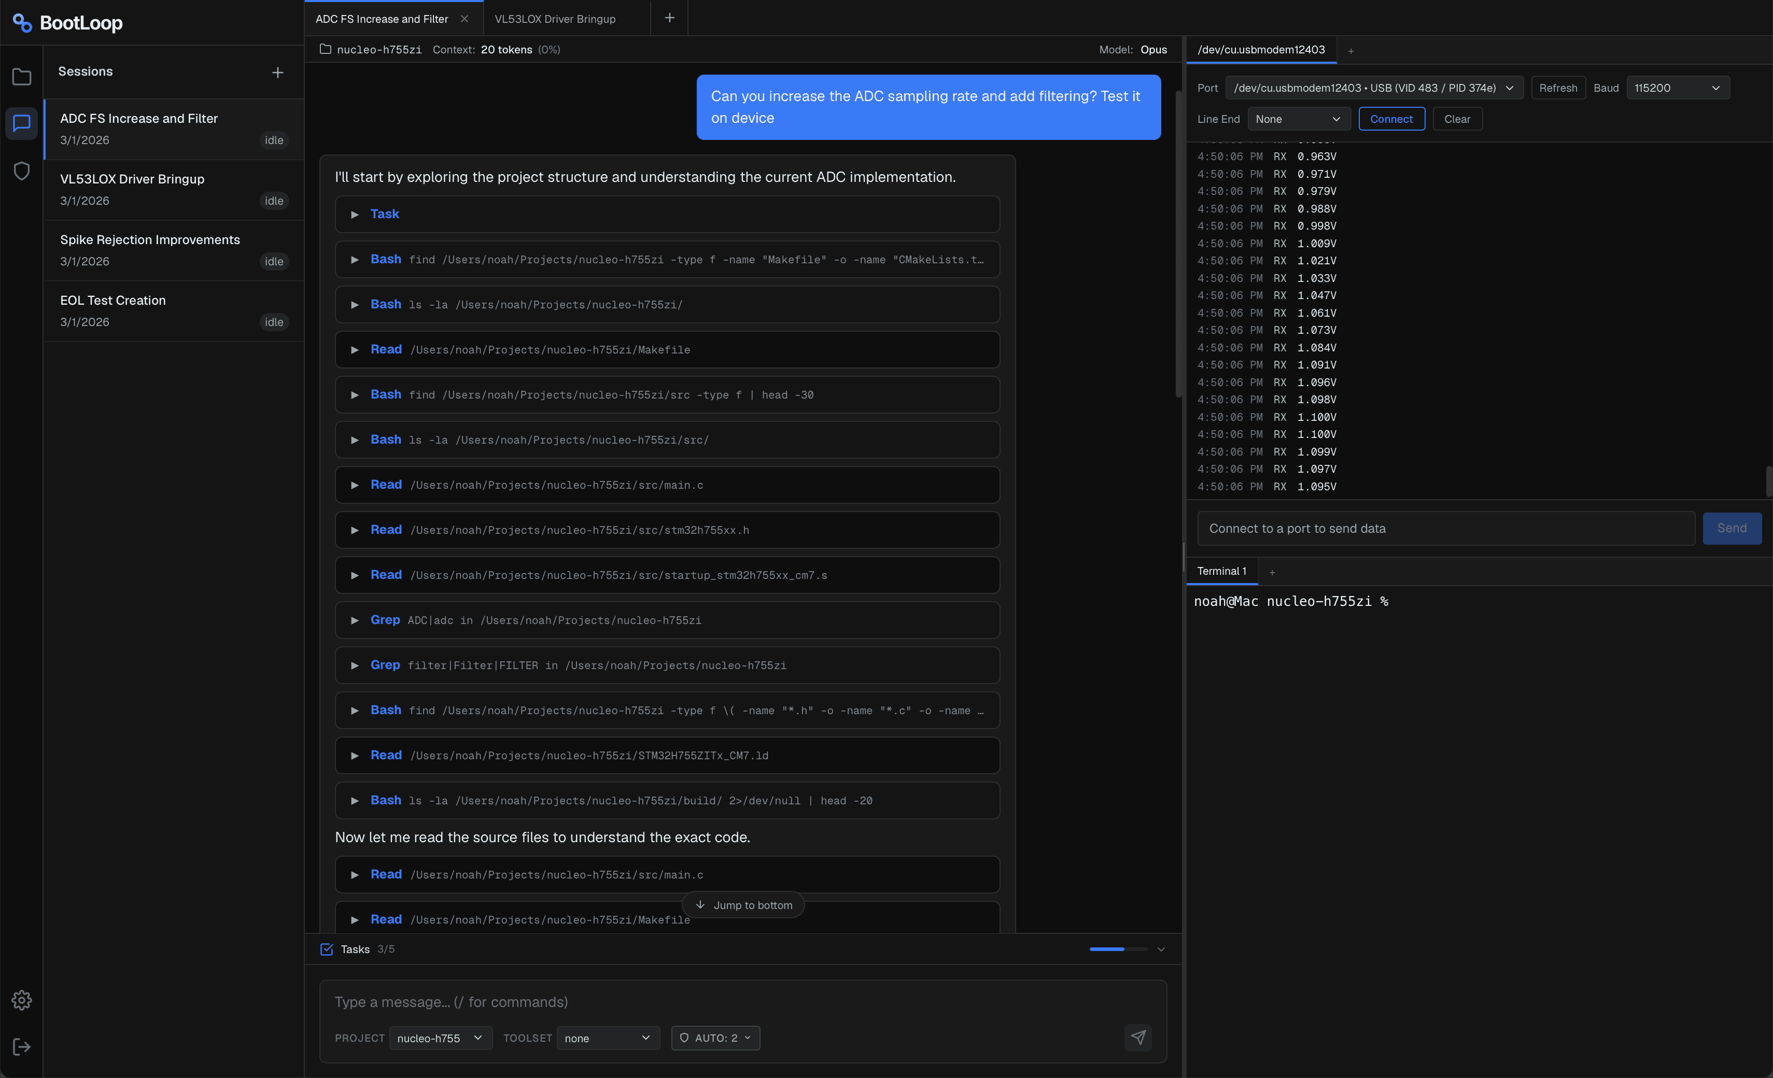This screenshot has height=1078, width=1773.
Task: Select the Terminal 1 tab
Action: coord(1221,571)
